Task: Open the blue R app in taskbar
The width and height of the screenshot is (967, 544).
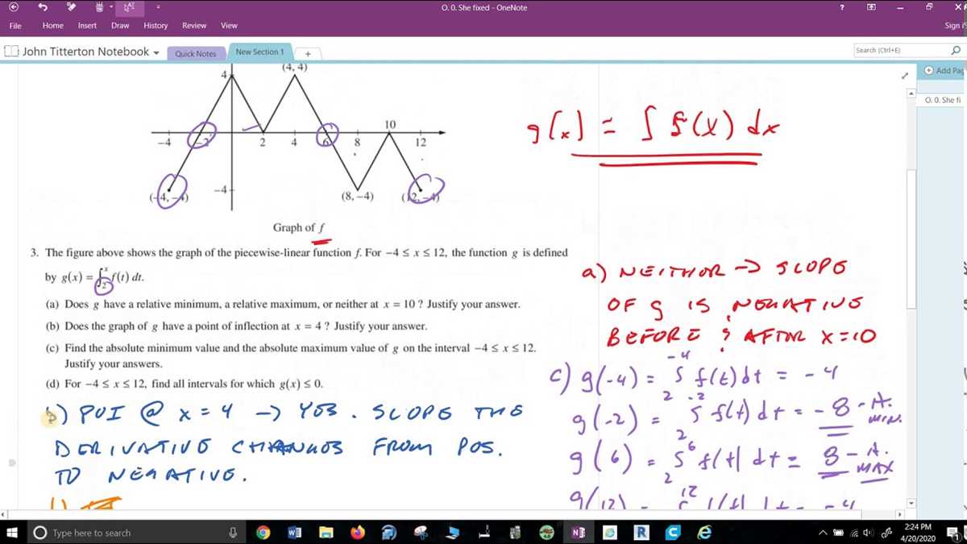Action: tap(641, 533)
